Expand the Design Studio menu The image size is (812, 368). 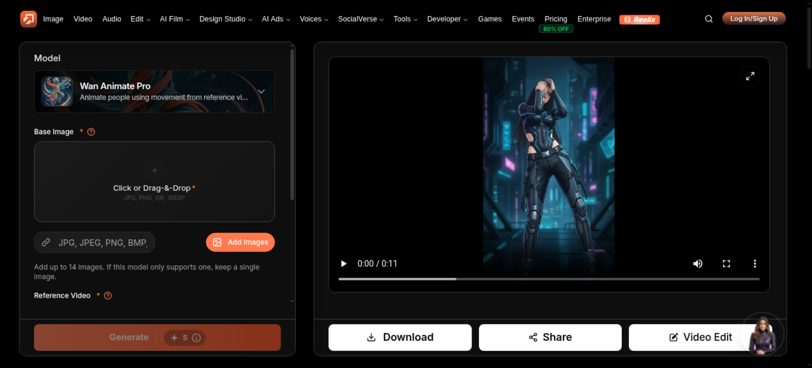[226, 19]
